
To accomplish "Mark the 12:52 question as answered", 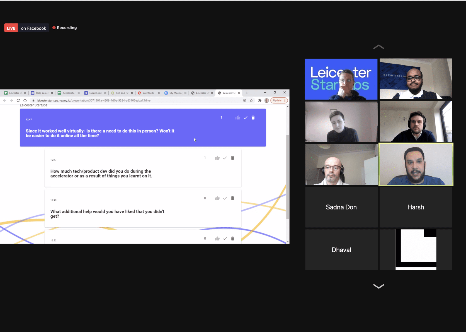I will tap(225, 239).
